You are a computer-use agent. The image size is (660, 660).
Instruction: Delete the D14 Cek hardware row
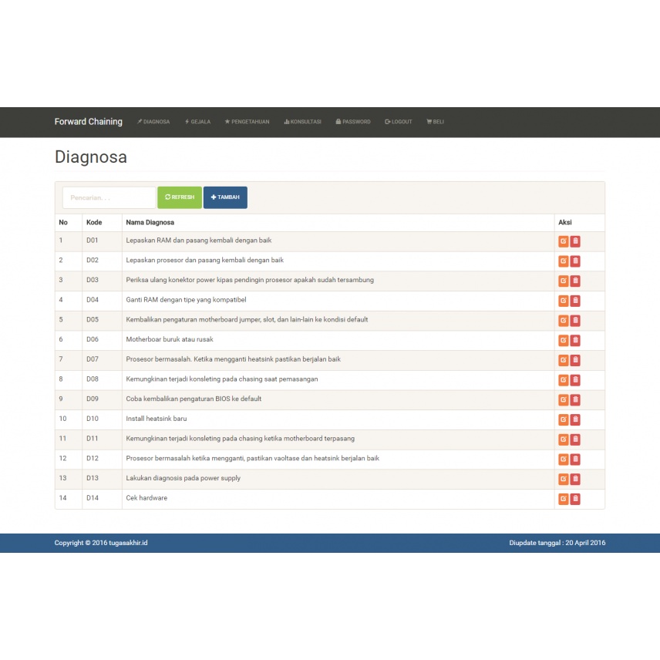click(x=575, y=499)
